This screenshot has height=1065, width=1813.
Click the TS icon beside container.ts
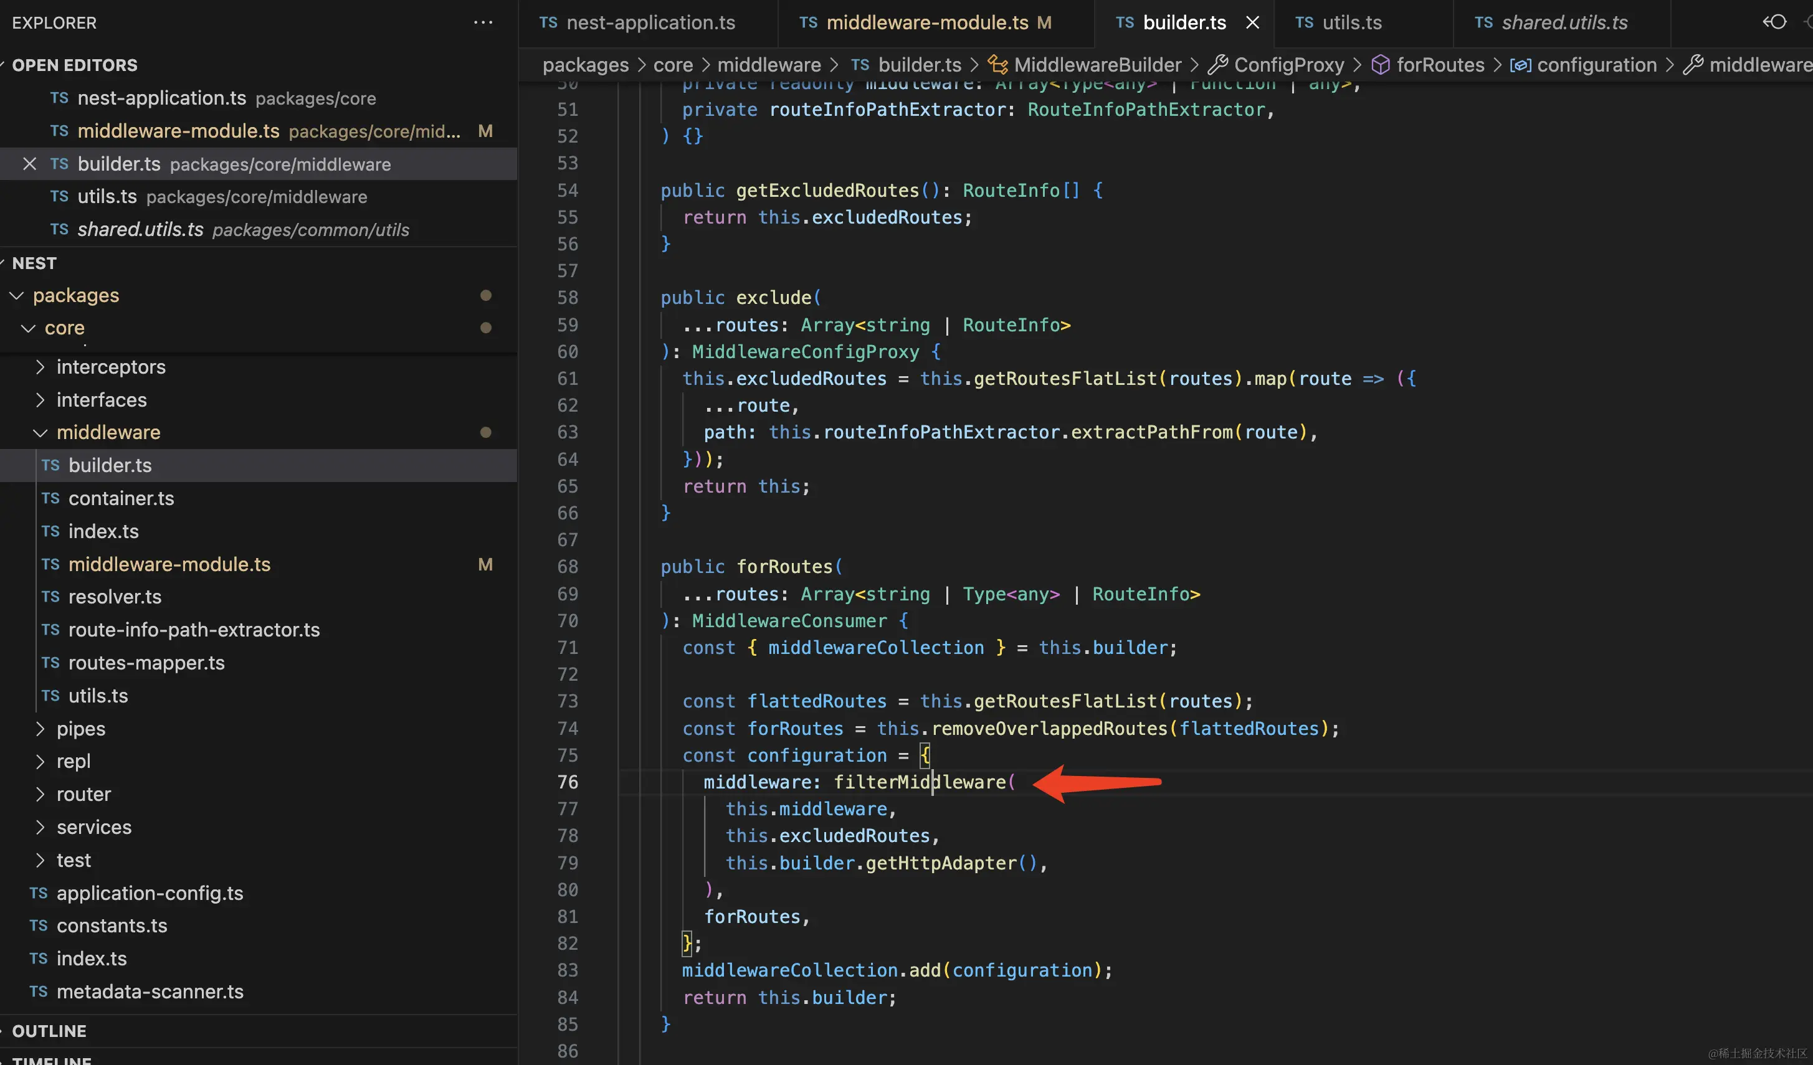[x=50, y=498]
